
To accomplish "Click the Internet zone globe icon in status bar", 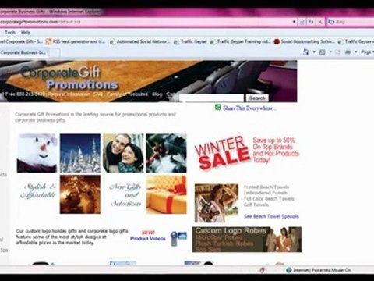I will coord(288,270).
